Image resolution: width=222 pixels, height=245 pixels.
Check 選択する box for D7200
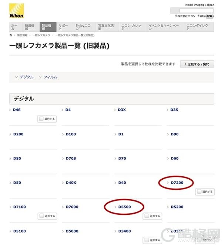[x=199, y=192]
